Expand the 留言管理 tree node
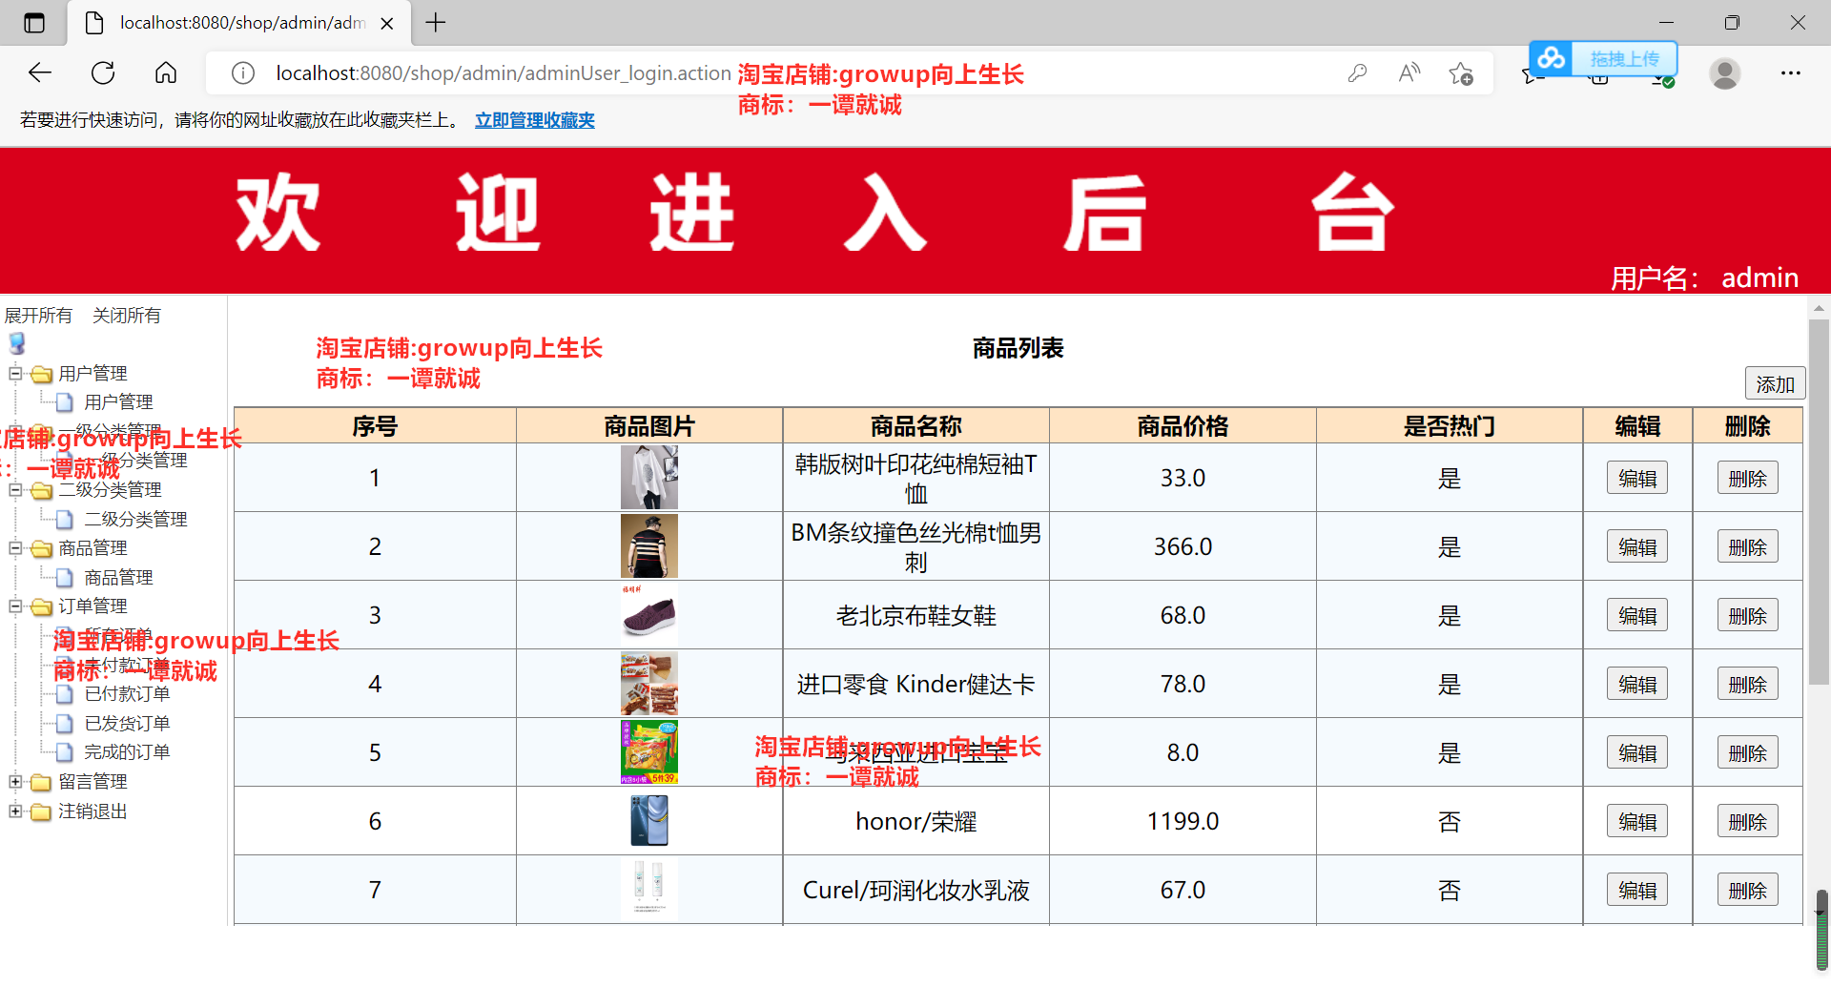Image resolution: width=1831 pixels, height=986 pixels. tap(14, 782)
